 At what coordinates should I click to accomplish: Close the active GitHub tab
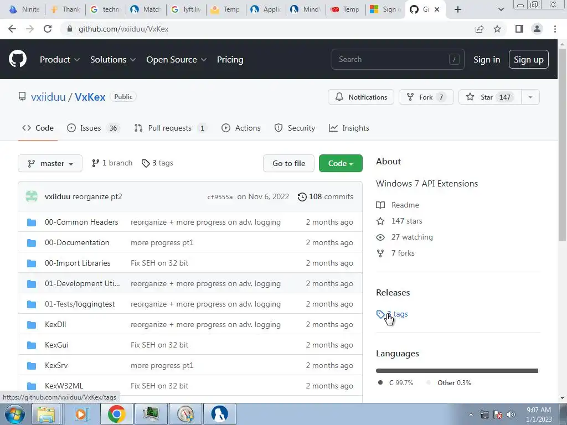click(x=437, y=9)
